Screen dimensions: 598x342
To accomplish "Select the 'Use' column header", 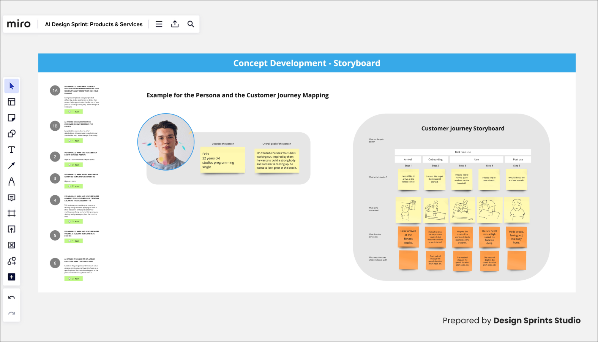I will pos(477,160).
